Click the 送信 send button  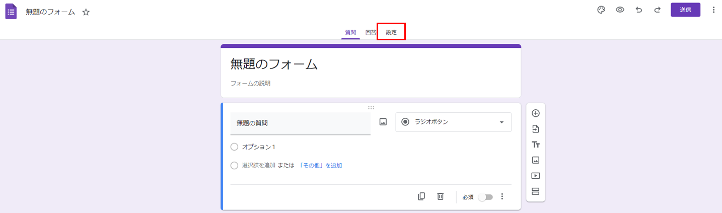(685, 10)
